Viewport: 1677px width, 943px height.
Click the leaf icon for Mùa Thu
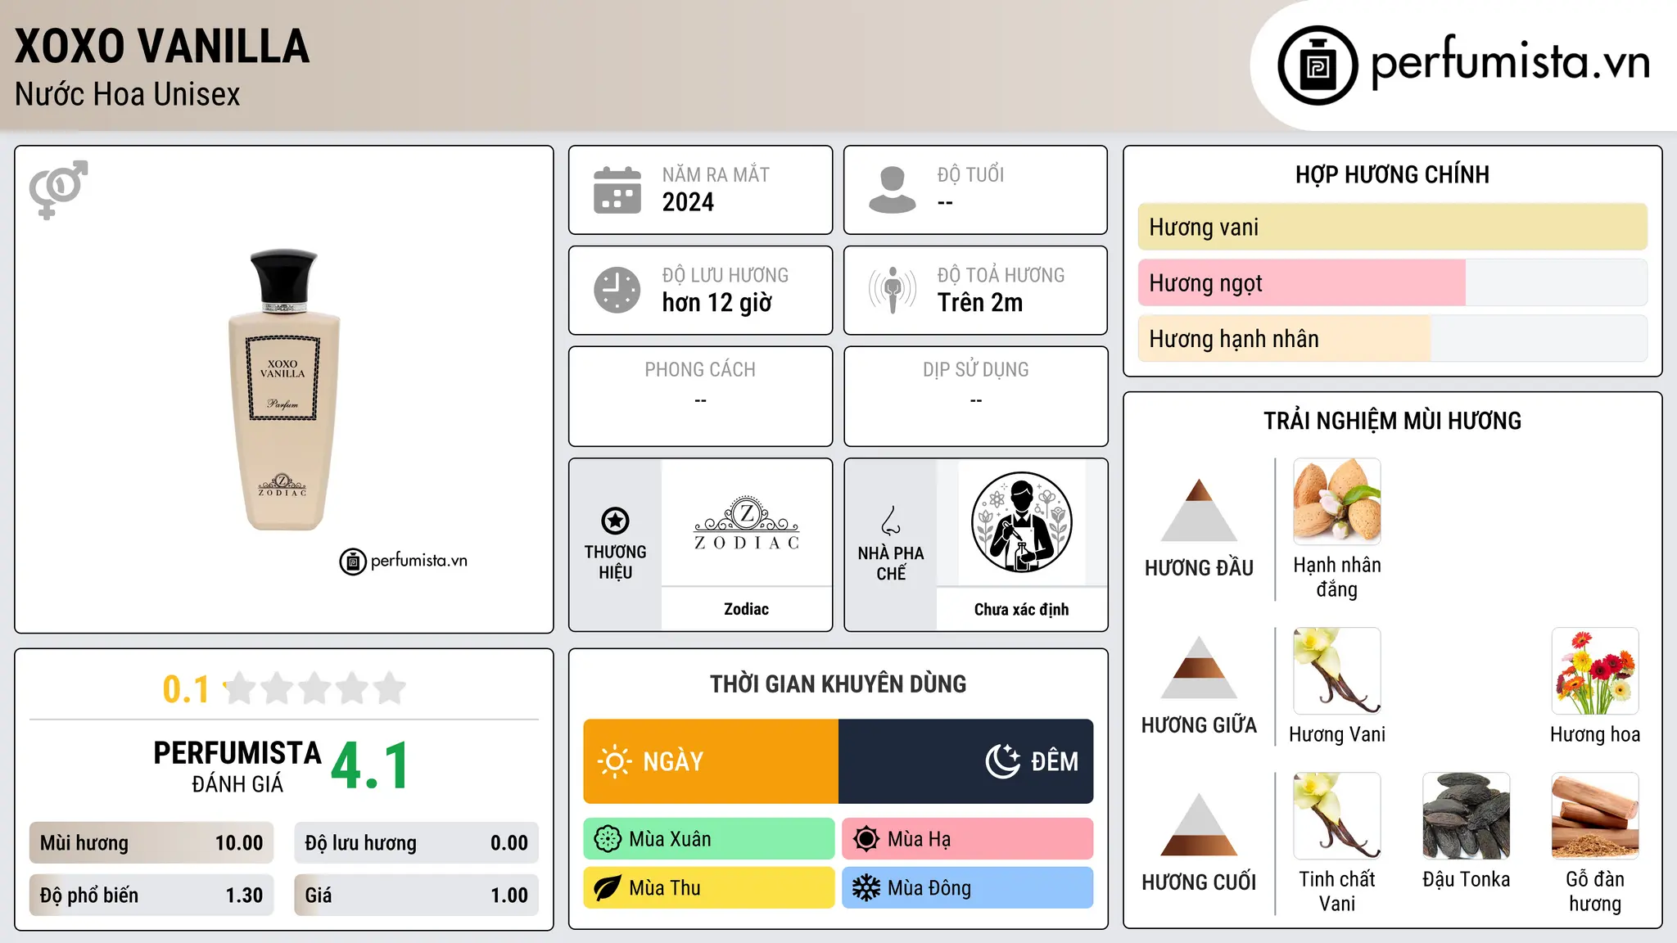[608, 888]
